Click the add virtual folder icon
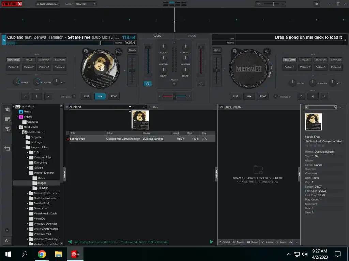This screenshot has height=261, width=349. pyautogui.click(x=7, y=119)
